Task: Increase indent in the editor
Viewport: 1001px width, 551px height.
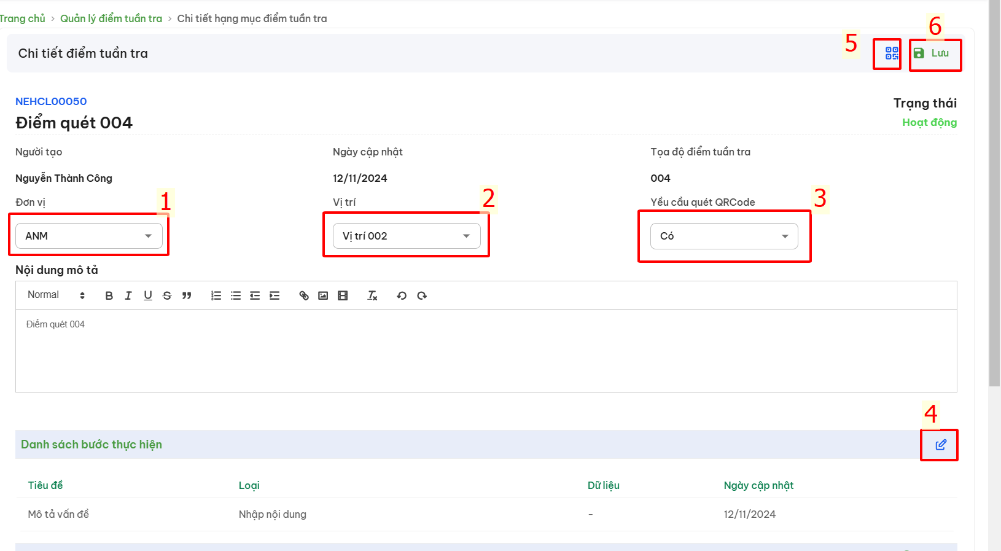Action: pos(275,295)
